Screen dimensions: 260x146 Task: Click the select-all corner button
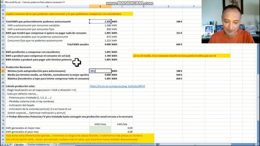click(x=3, y=6)
